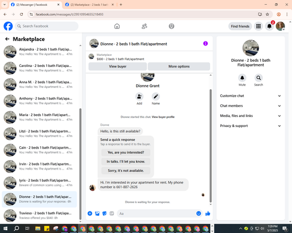
Task: Click the More options button
Action: coord(179,66)
